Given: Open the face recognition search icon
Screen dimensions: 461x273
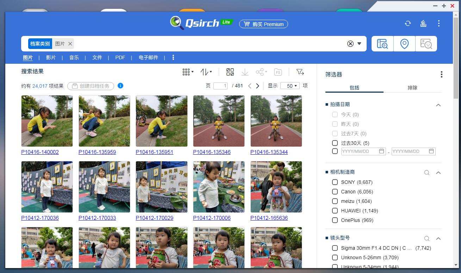Looking at the screenshot, I should pyautogui.click(x=426, y=44).
